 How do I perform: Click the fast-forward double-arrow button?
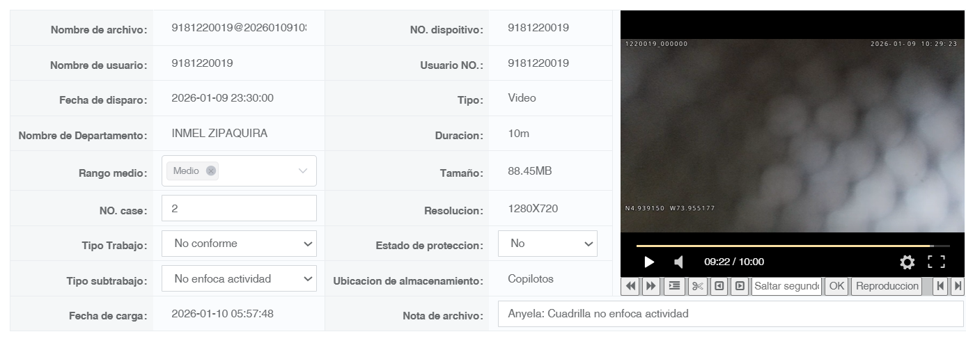point(651,286)
